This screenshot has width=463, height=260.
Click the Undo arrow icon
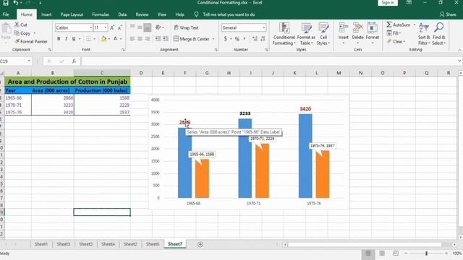[16, 3]
